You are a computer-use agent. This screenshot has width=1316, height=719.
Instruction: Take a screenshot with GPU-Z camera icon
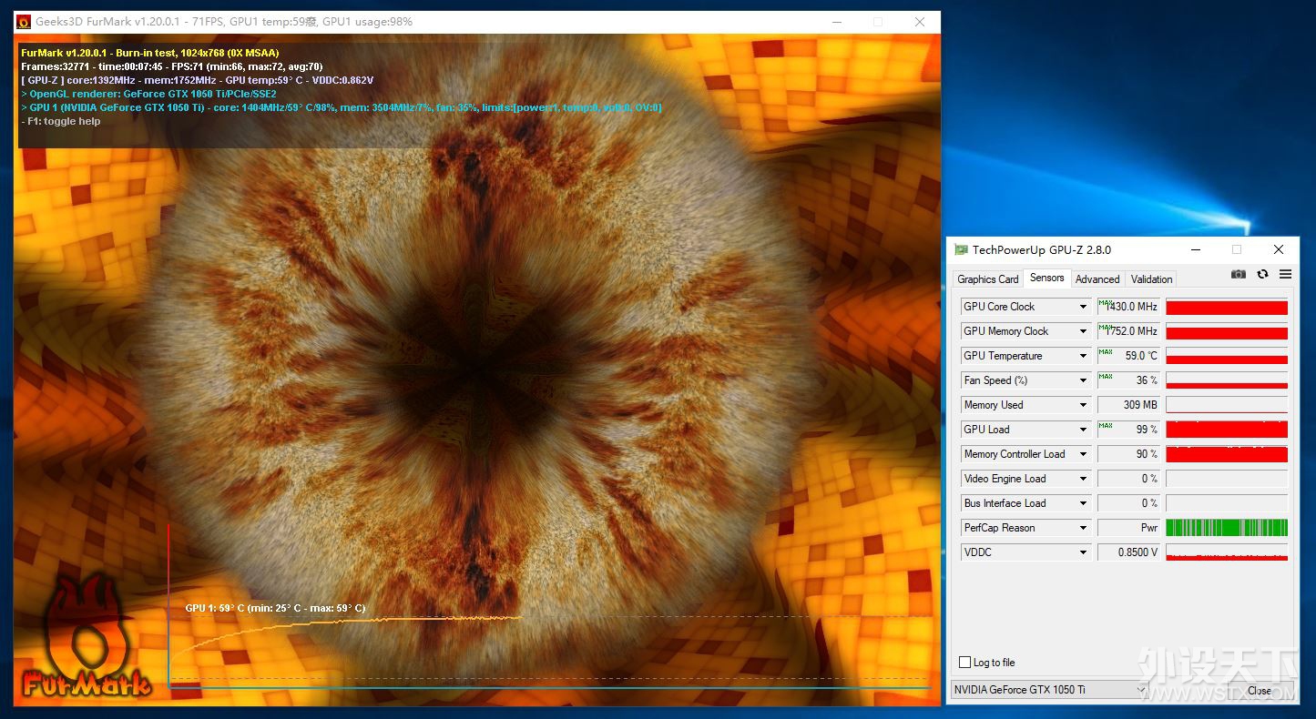tap(1239, 274)
